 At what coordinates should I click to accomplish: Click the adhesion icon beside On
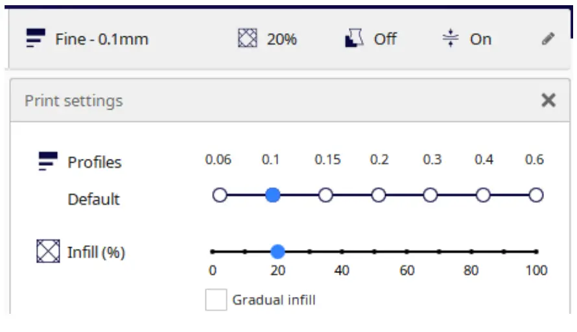click(450, 39)
